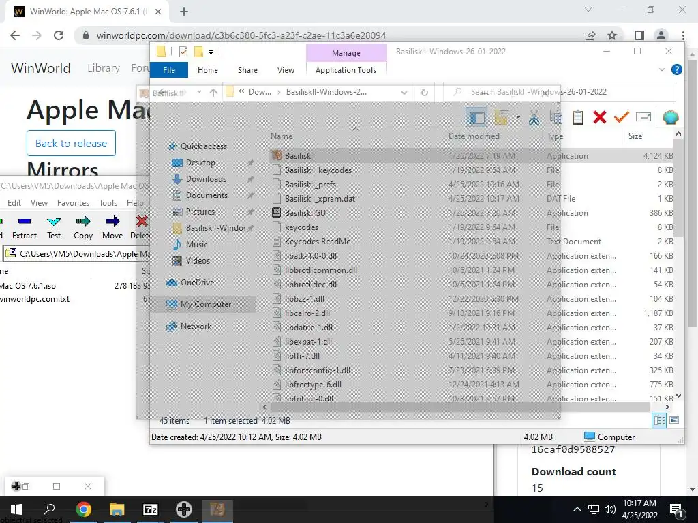Screen dimensions: 698x523
Task: Open a new Chrome tab
Action: click(184, 12)
